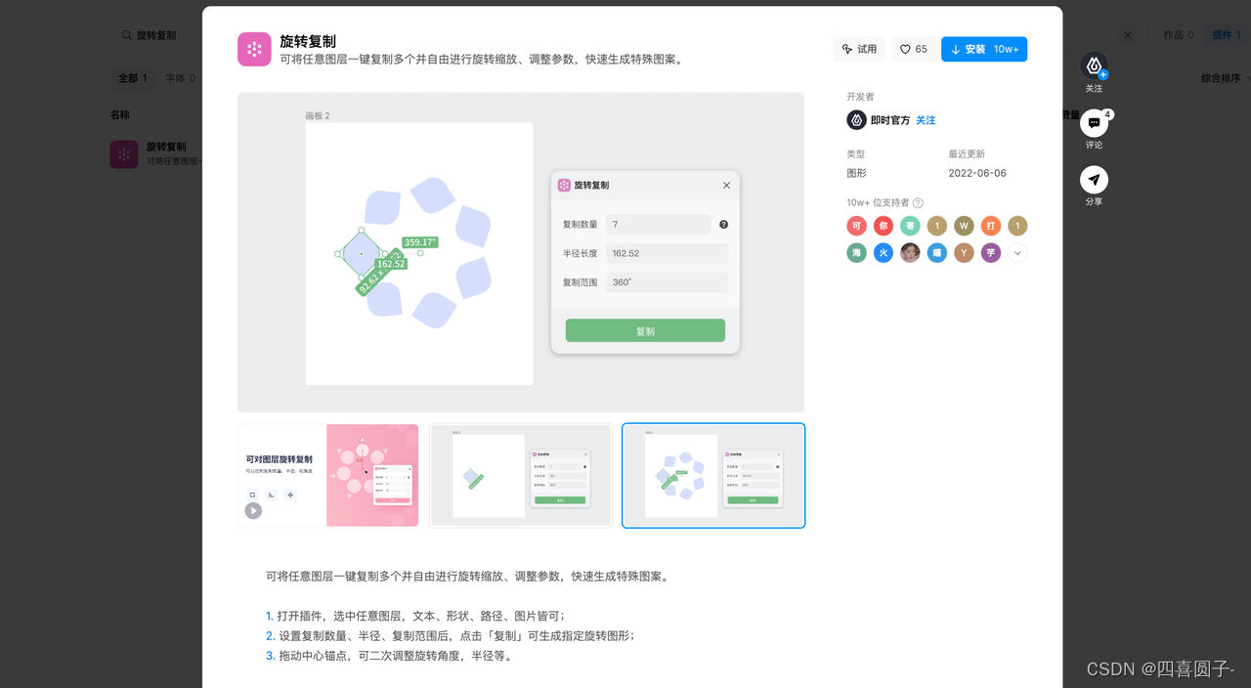Click instruction step 3 about 拖动中心锚点
The image size is (1251, 688).
click(389, 656)
